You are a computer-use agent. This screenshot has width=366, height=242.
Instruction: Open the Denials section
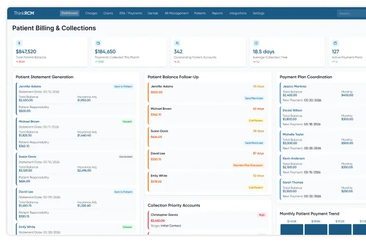click(153, 13)
